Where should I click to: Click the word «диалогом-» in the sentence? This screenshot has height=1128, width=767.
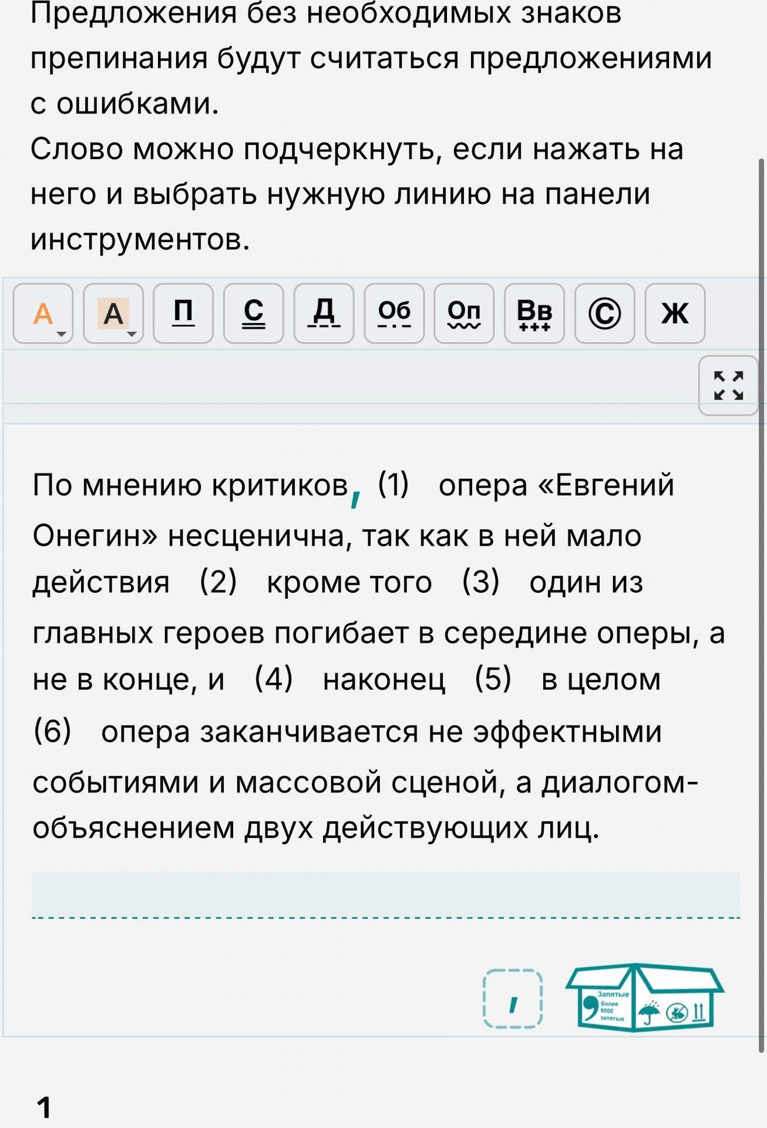click(620, 783)
